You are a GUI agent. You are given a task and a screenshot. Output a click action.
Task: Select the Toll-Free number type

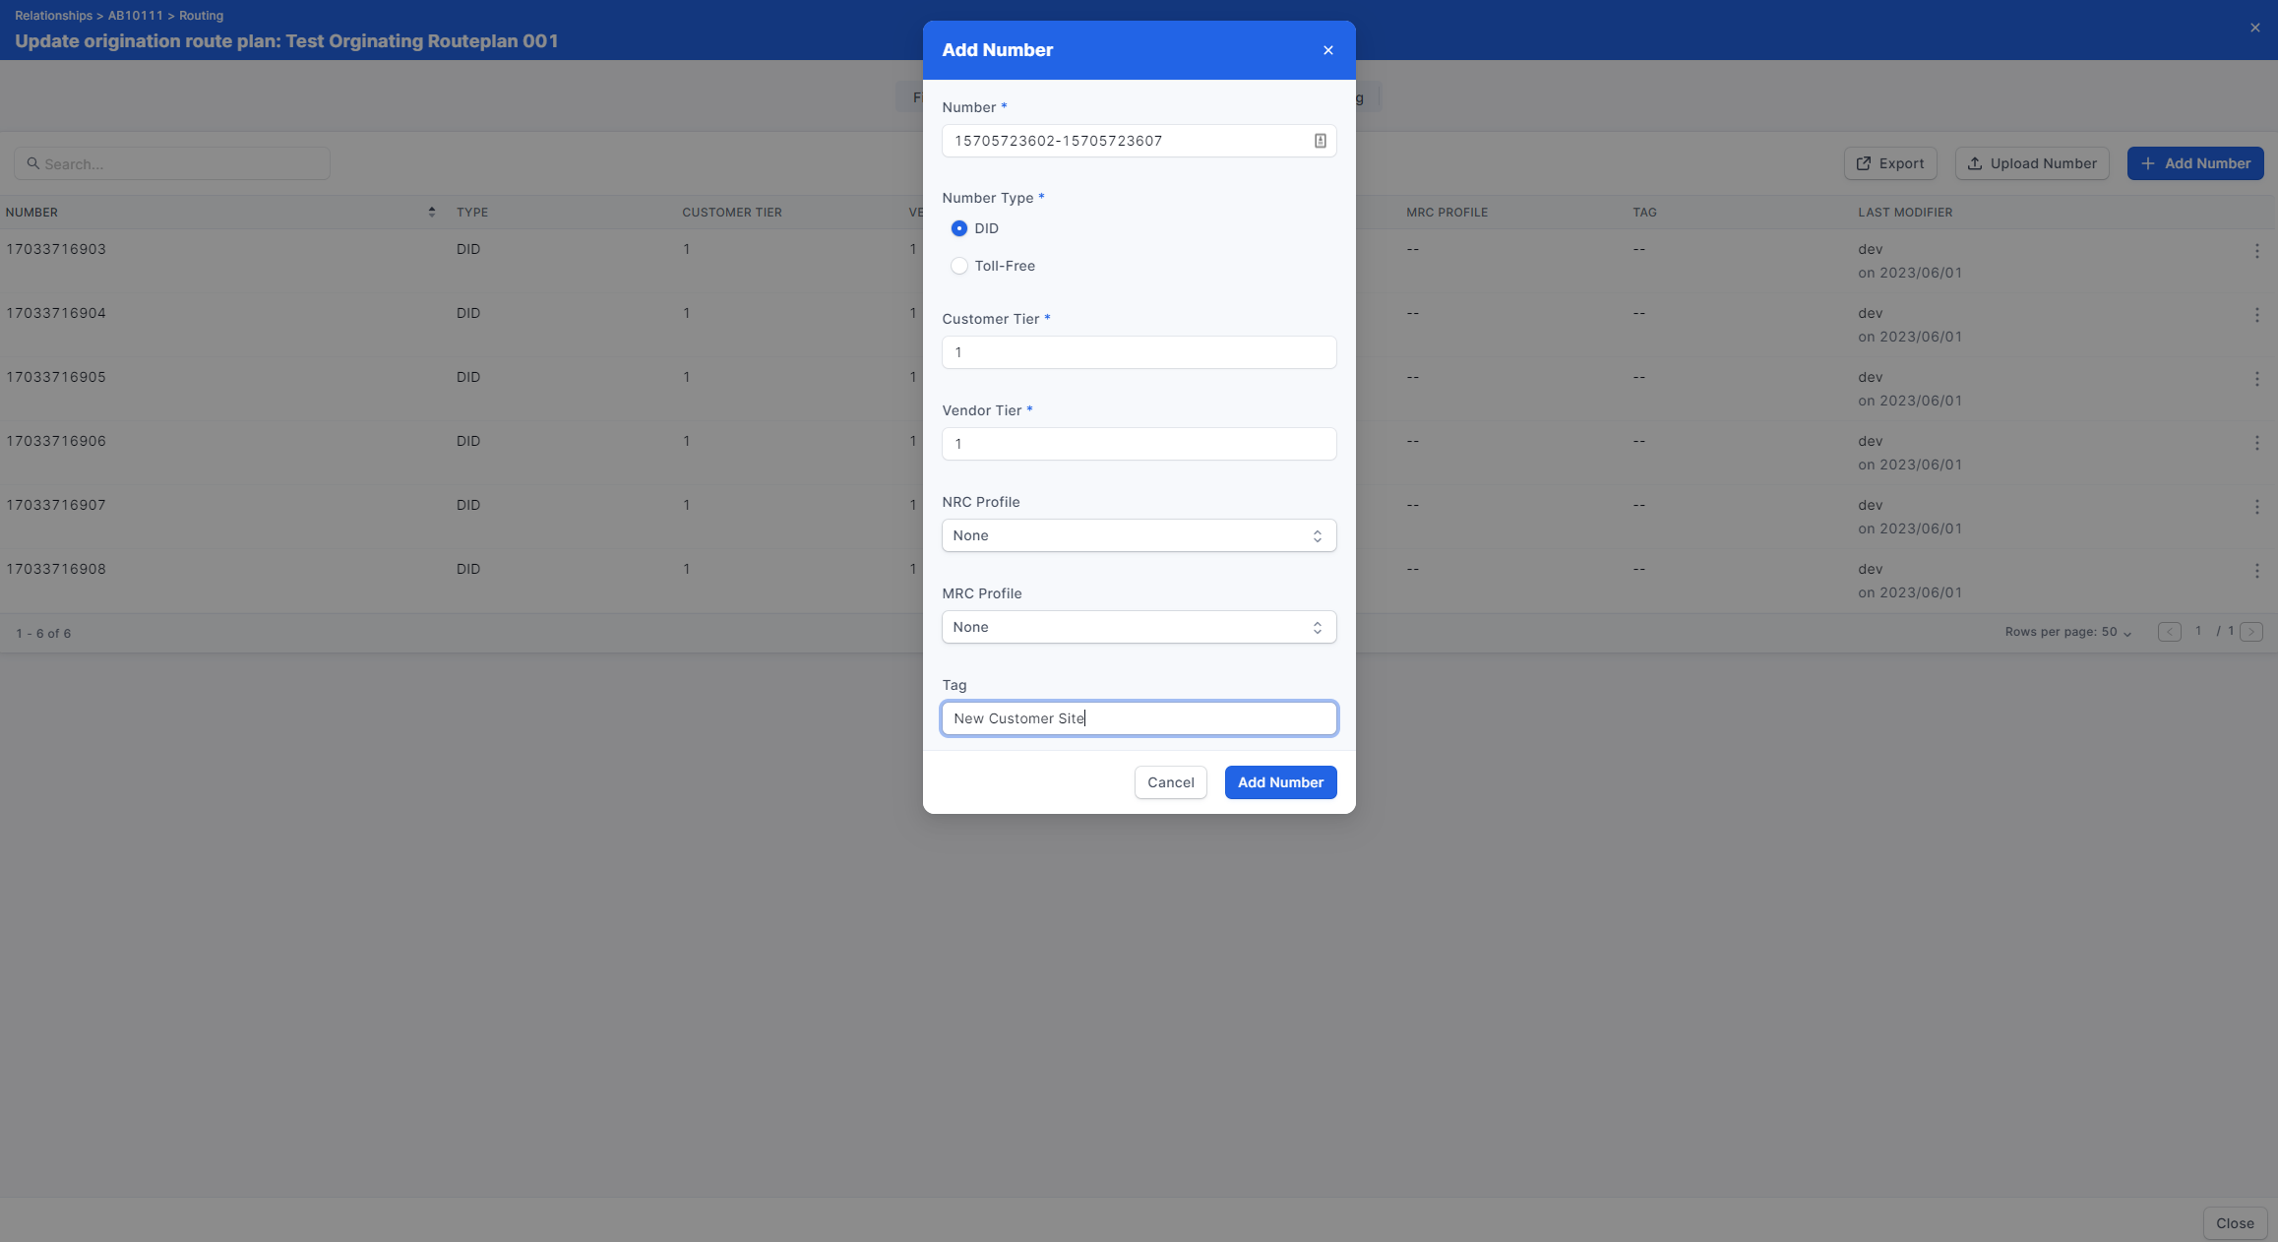[x=958, y=266]
